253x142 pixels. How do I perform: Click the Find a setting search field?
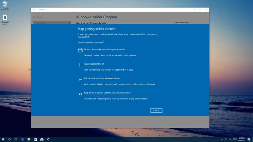click(x=52, y=23)
